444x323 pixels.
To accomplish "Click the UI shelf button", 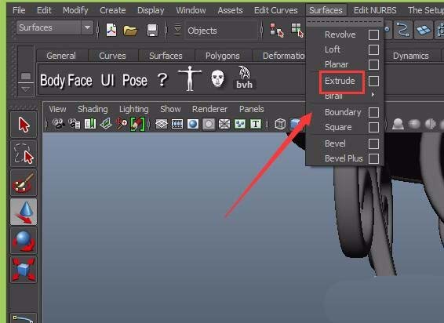I will pyautogui.click(x=107, y=81).
